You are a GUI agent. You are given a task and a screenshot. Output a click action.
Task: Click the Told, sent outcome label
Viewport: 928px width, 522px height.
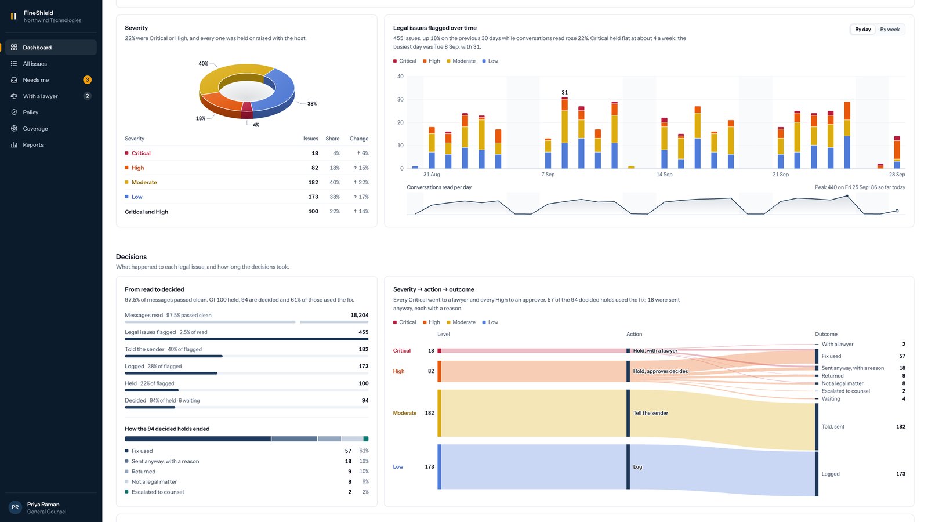click(833, 427)
